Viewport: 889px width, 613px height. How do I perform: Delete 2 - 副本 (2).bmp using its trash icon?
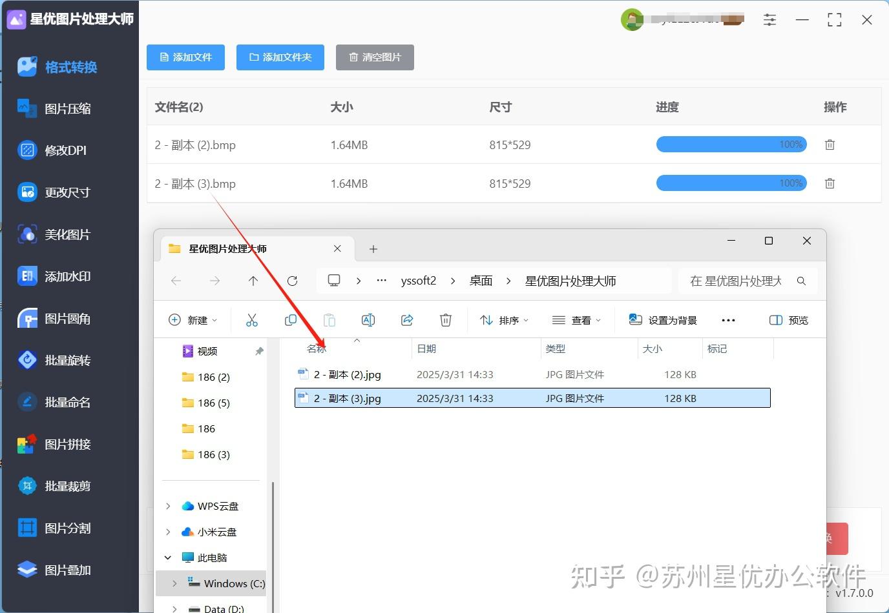(830, 145)
